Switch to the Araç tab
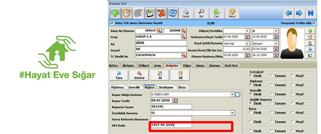Screen dimensions: 321x134 pos(158,66)
